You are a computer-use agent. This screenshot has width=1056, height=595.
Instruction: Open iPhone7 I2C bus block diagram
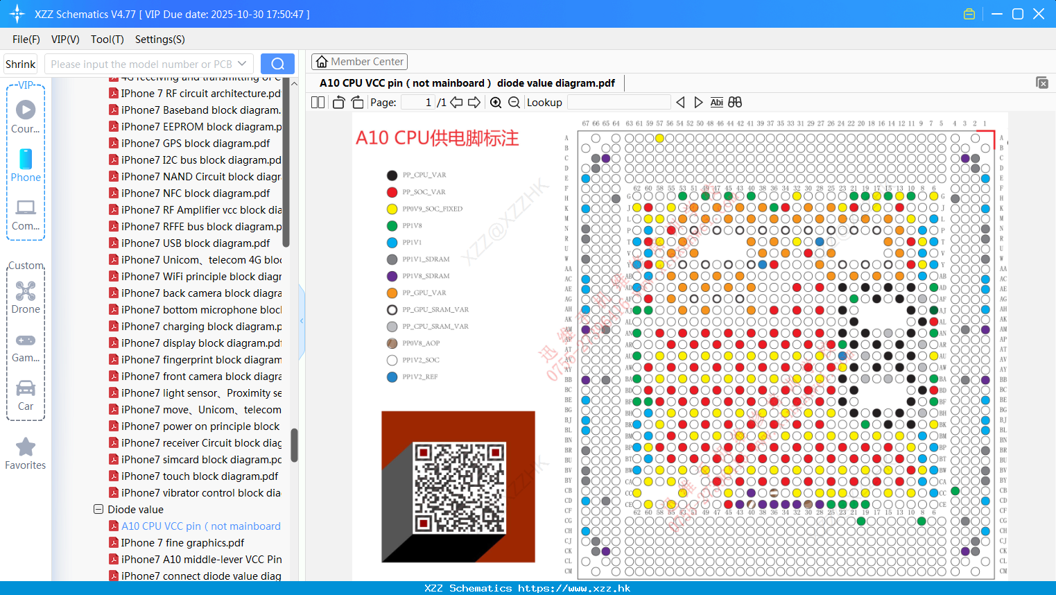[201, 160]
